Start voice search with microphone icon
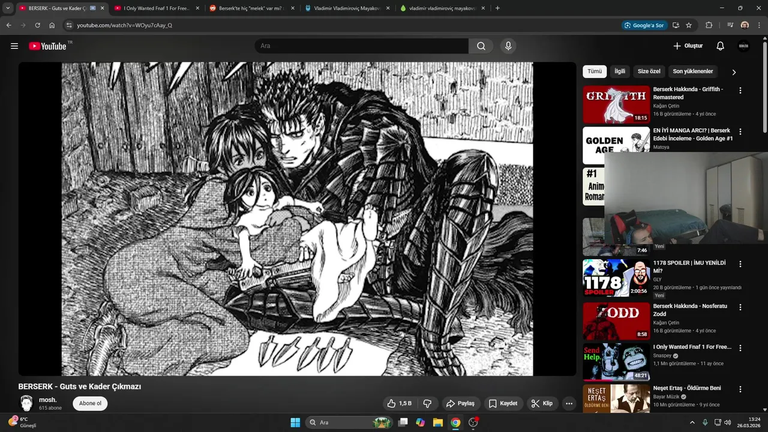This screenshot has width=768, height=432. coord(508,46)
